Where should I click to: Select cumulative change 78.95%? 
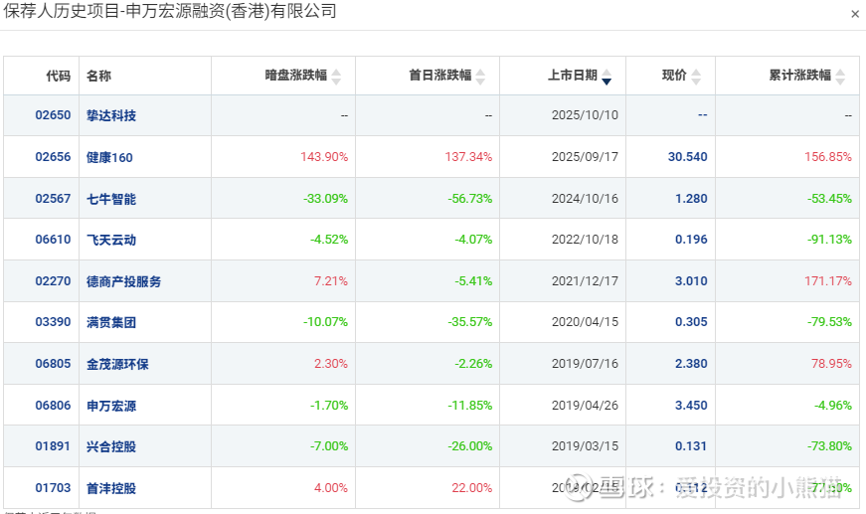[x=831, y=363]
